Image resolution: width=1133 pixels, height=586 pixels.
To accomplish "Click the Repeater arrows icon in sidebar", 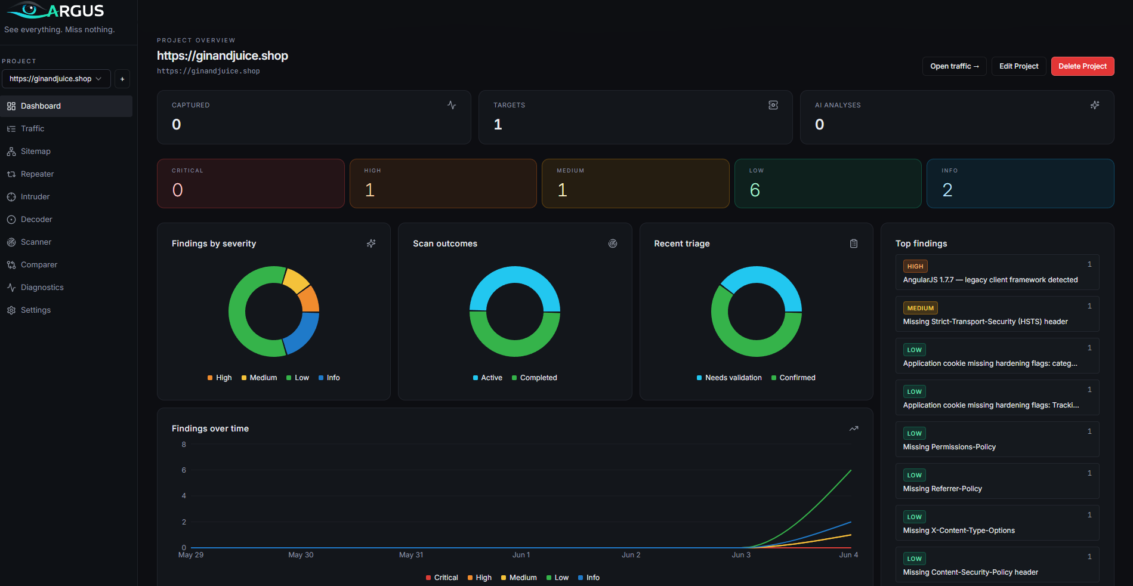I will click(11, 174).
